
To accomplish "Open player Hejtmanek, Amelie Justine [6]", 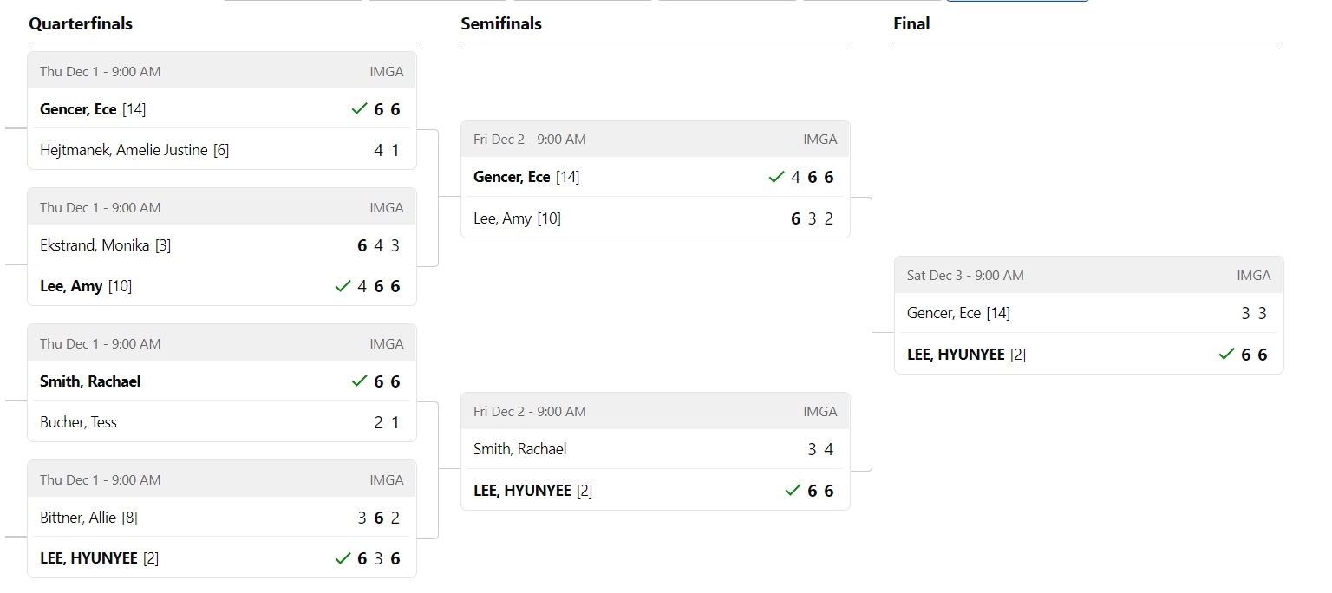I will [134, 150].
